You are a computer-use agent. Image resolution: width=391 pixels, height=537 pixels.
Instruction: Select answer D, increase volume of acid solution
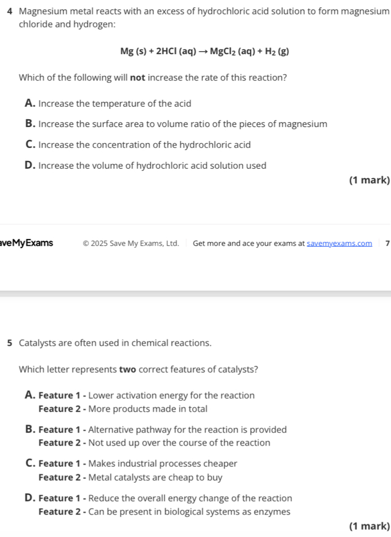pos(146,166)
